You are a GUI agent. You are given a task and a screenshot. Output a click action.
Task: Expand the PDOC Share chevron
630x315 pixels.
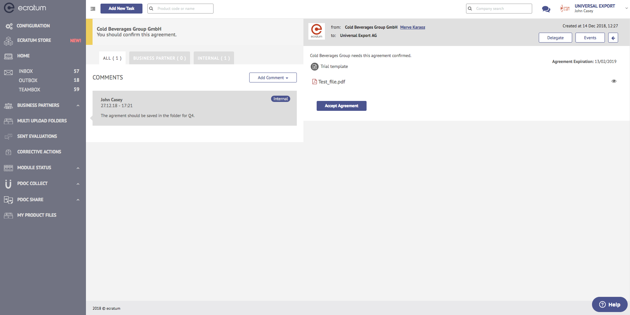[78, 200]
